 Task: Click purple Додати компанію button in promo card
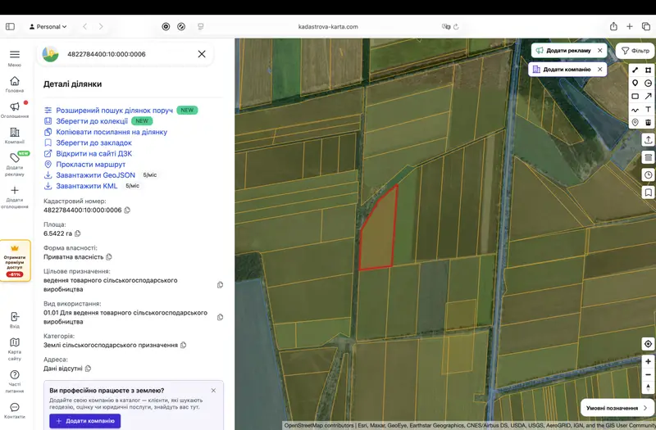(85, 421)
